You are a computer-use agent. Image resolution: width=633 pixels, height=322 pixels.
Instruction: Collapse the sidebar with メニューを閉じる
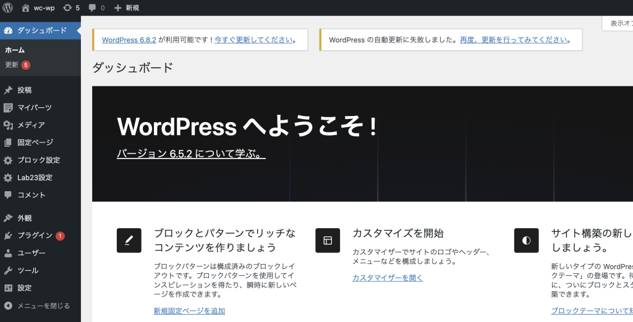point(42,305)
